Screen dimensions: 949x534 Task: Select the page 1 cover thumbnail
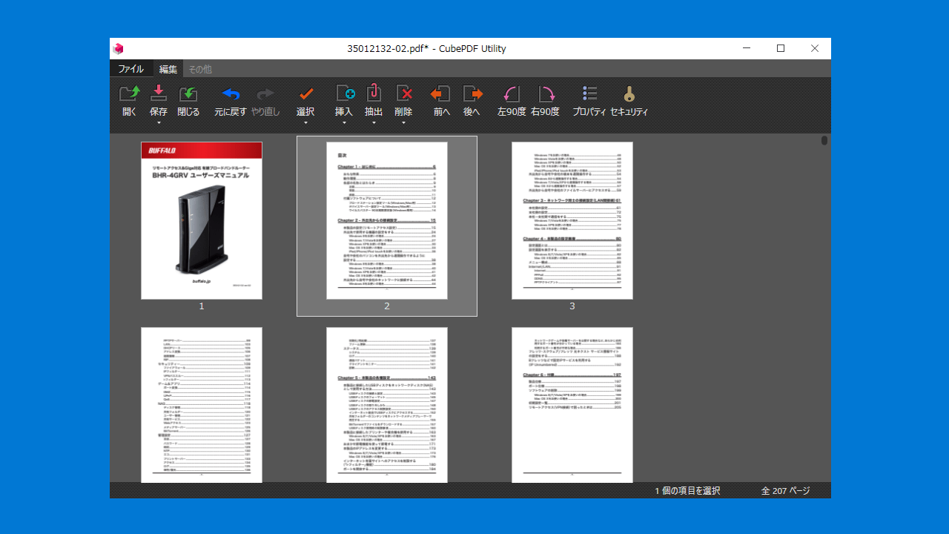[x=202, y=220]
